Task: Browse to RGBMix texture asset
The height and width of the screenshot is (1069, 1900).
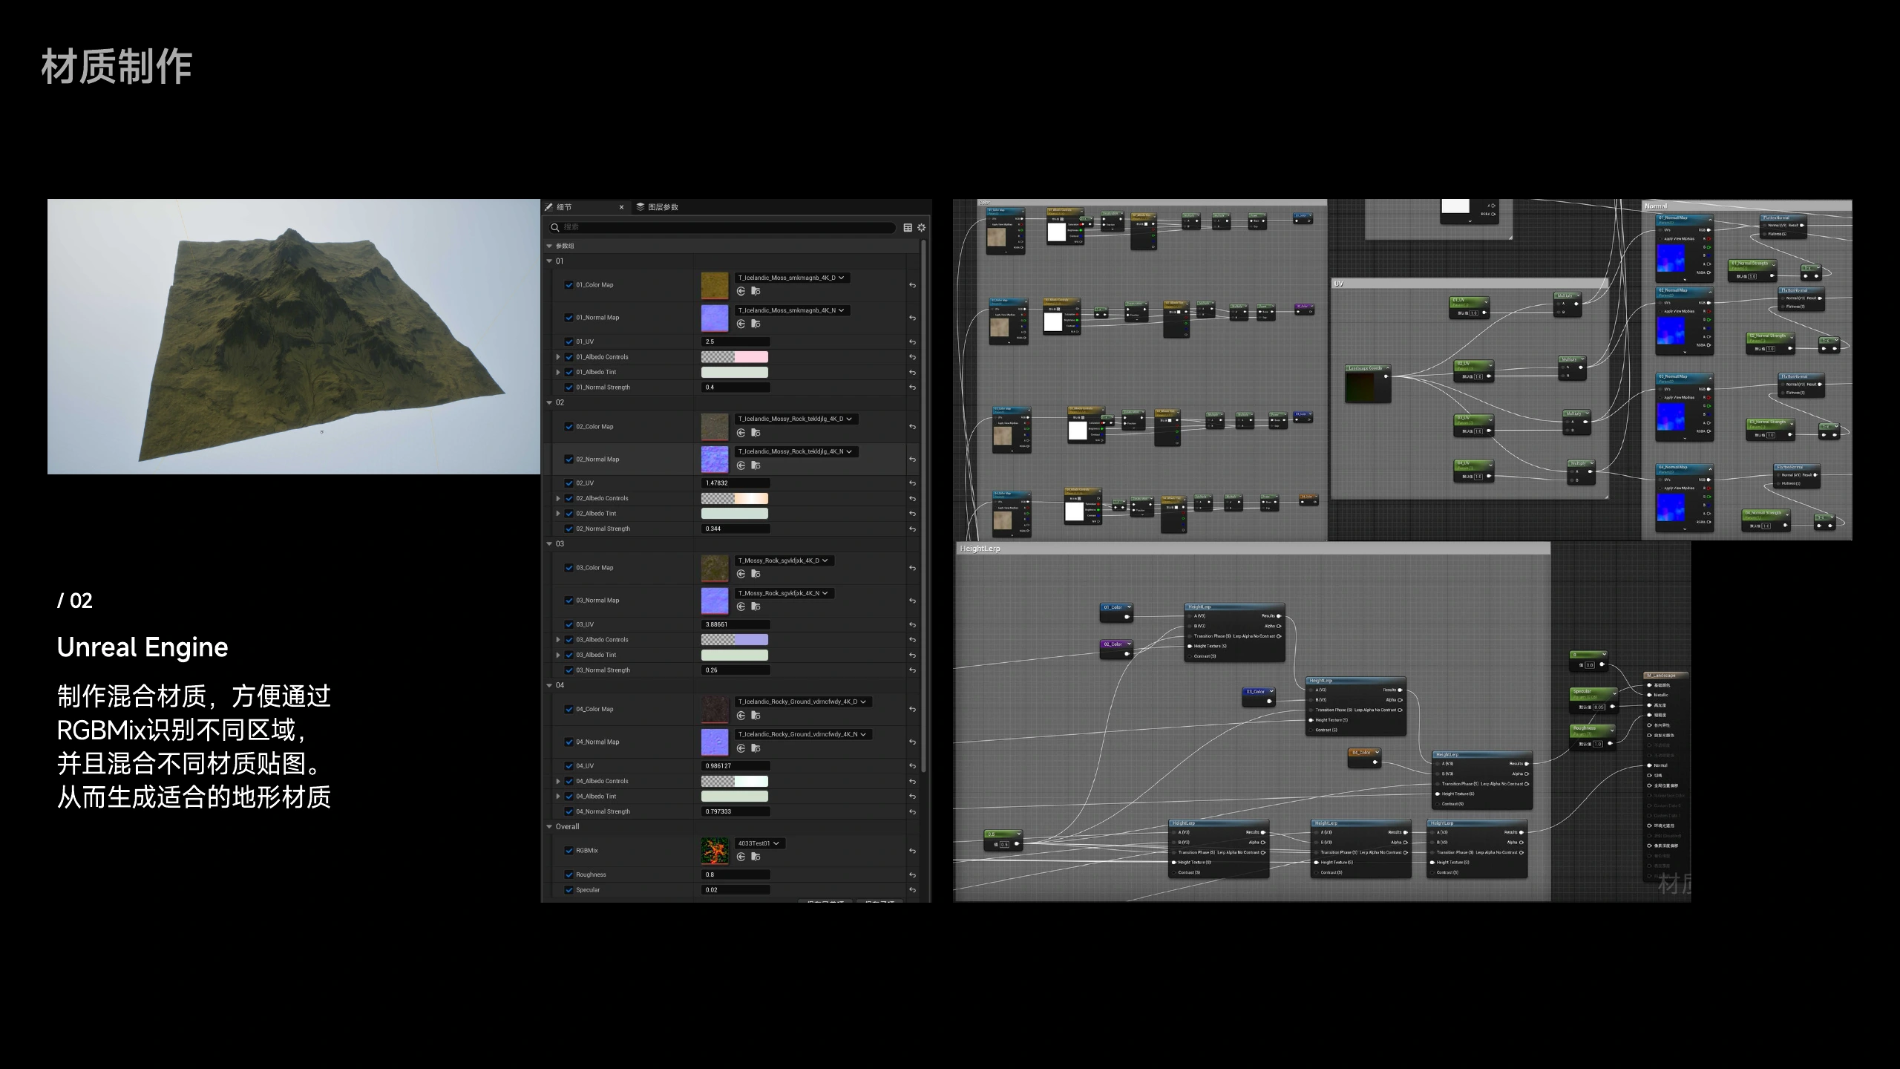Action: [x=756, y=857]
